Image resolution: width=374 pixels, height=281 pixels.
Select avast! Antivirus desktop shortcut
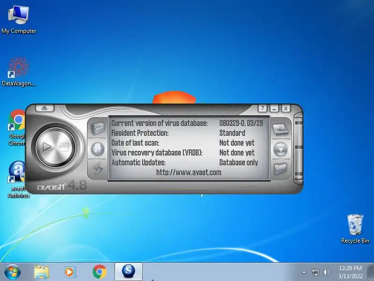17,179
